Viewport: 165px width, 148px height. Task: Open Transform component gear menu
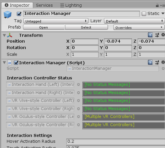click(163, 35)
